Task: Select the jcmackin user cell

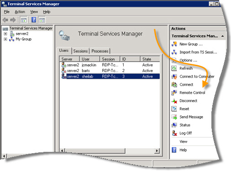Action: point(89,65)
